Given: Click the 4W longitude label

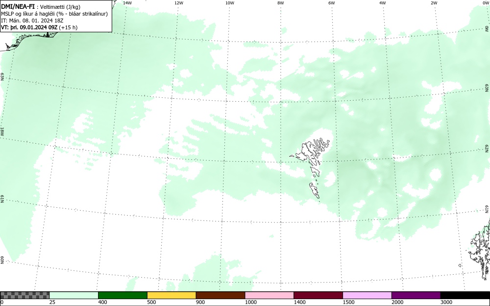Looking at the screenshot, I should [383, 3].
